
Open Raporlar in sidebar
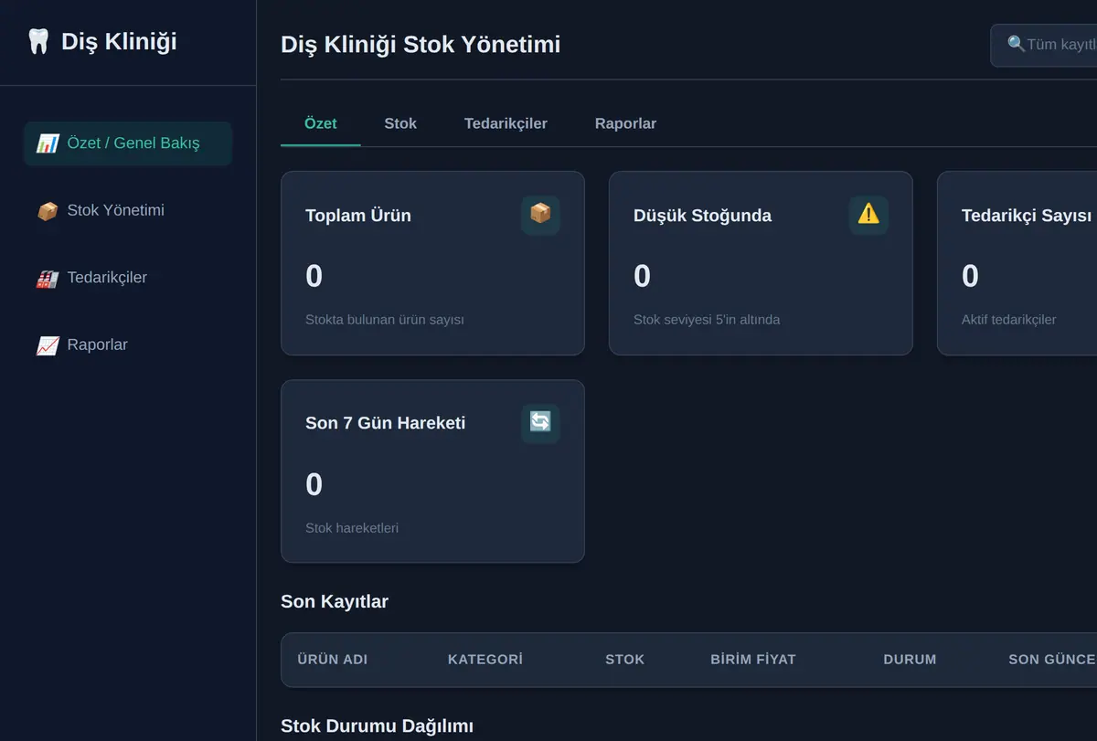[128, 344]
